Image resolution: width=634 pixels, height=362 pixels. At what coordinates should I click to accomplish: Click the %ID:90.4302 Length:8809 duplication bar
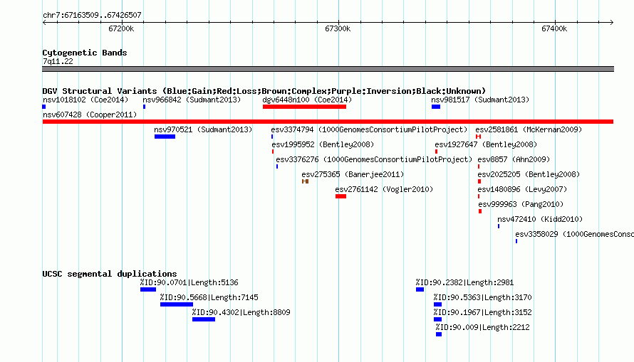204,319
